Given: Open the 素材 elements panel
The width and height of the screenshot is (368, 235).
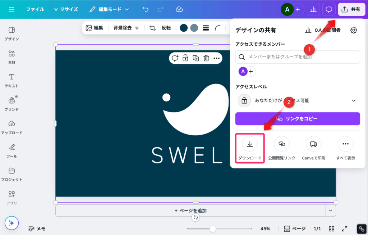Looking at the screenshot, I should (12, 57).
